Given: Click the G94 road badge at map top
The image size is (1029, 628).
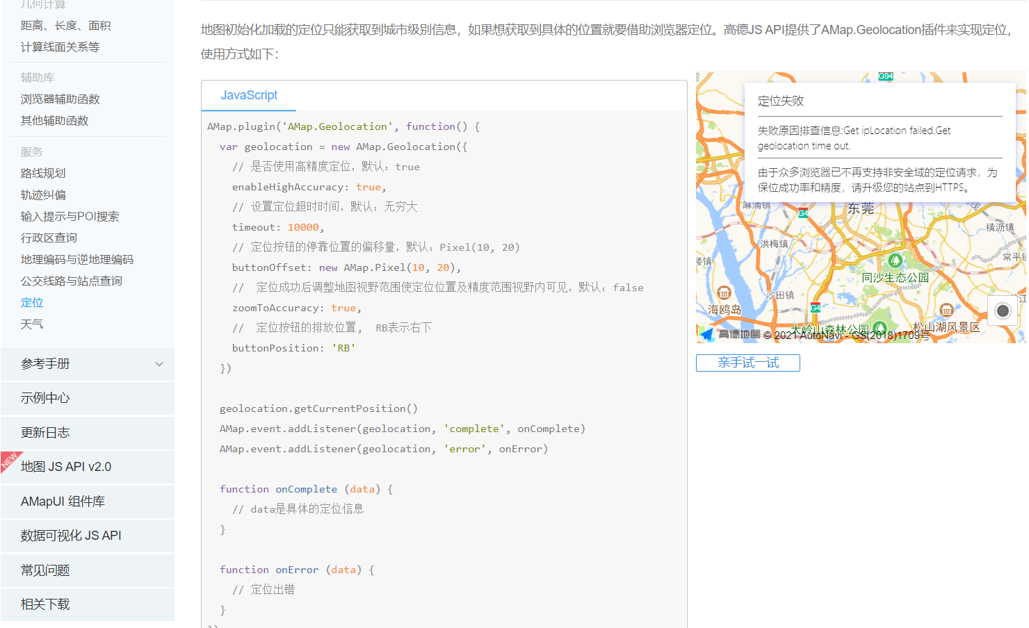Looking at the screenshot, I should (x=885, y=76).
